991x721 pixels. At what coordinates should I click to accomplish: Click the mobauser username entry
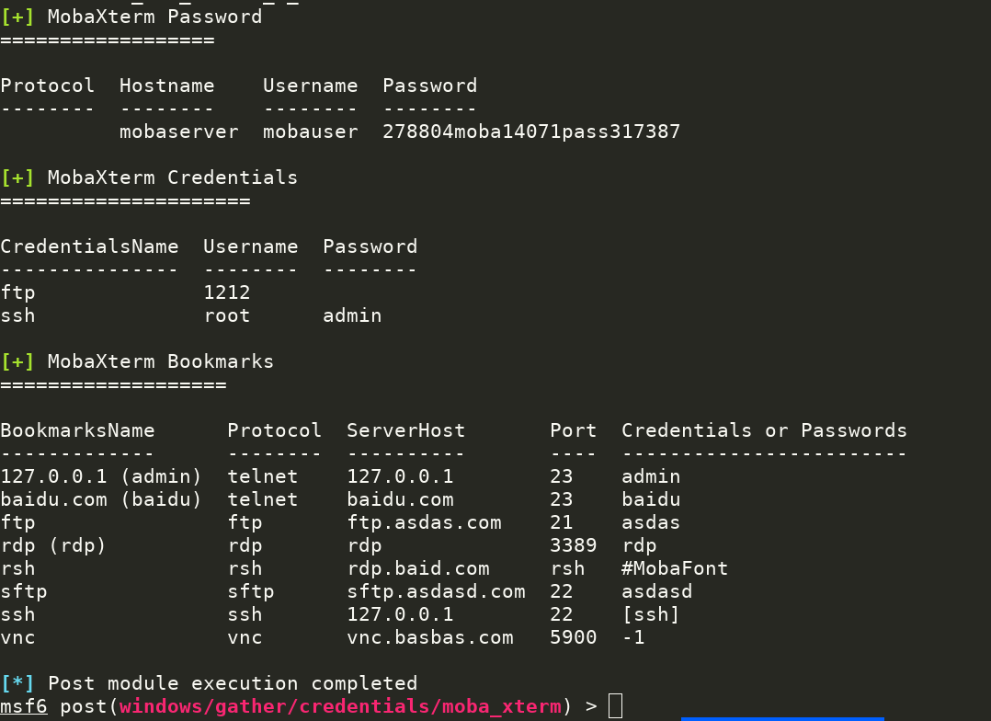coord(310,132)
